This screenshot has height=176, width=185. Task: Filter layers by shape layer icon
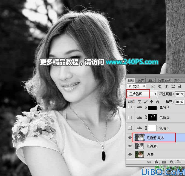(173, 86)
